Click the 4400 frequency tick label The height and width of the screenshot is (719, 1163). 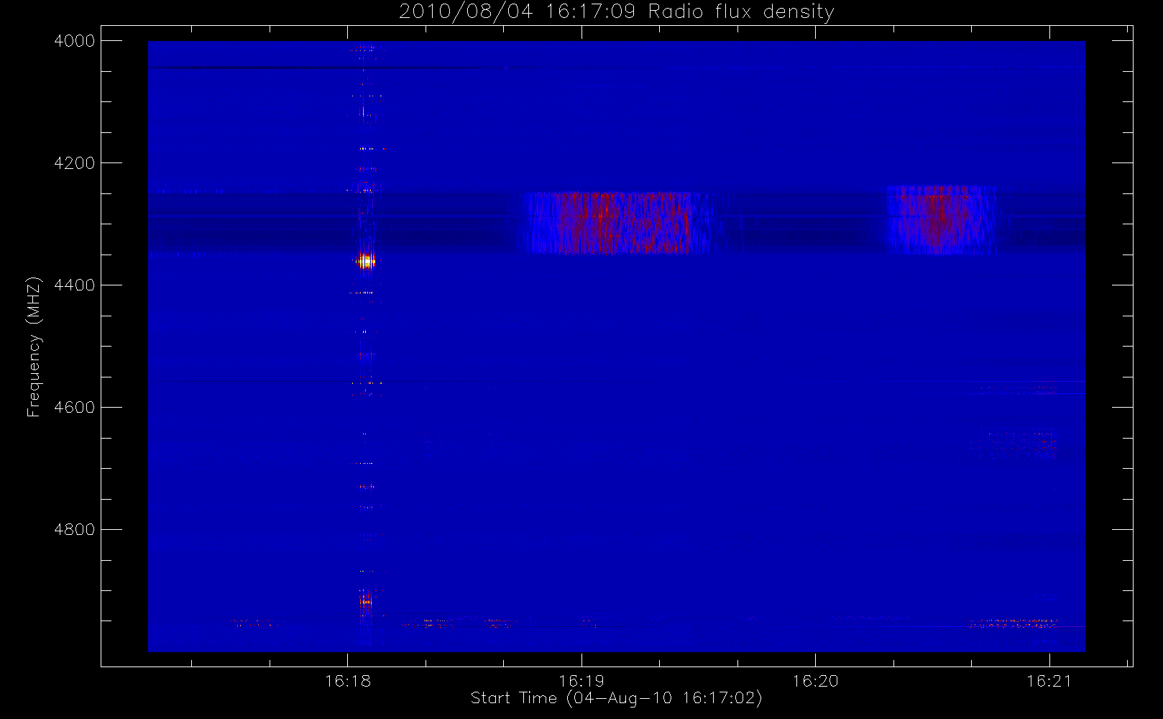coord(75,285)
